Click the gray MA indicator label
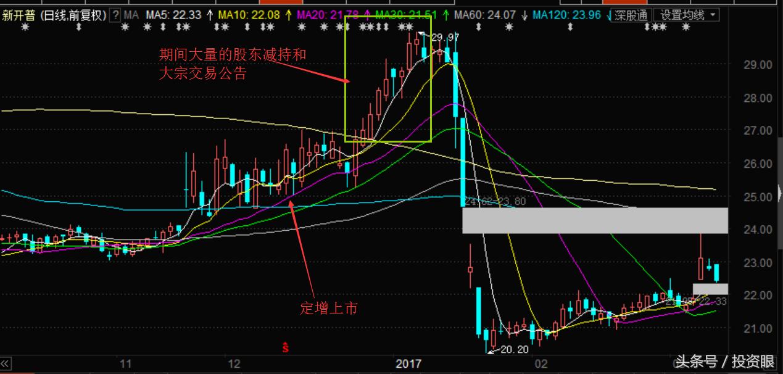Screen dimensions: 783x374 (x=131, y=15)
